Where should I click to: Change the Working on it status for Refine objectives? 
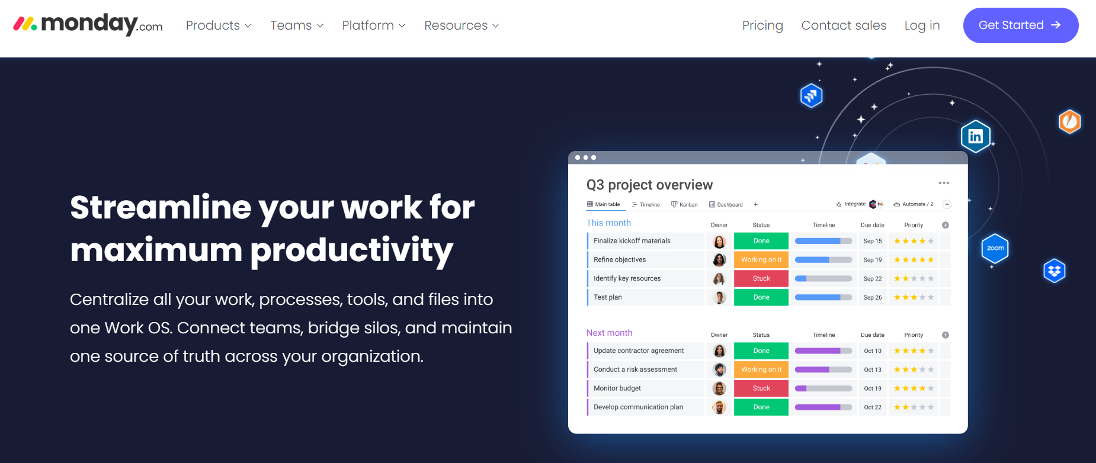(x=761, y=259)
